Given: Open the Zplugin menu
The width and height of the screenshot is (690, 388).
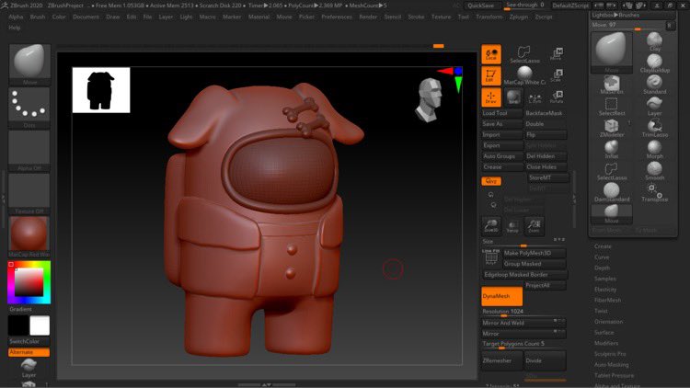Looking at the screenshot, I should [518, 17].
